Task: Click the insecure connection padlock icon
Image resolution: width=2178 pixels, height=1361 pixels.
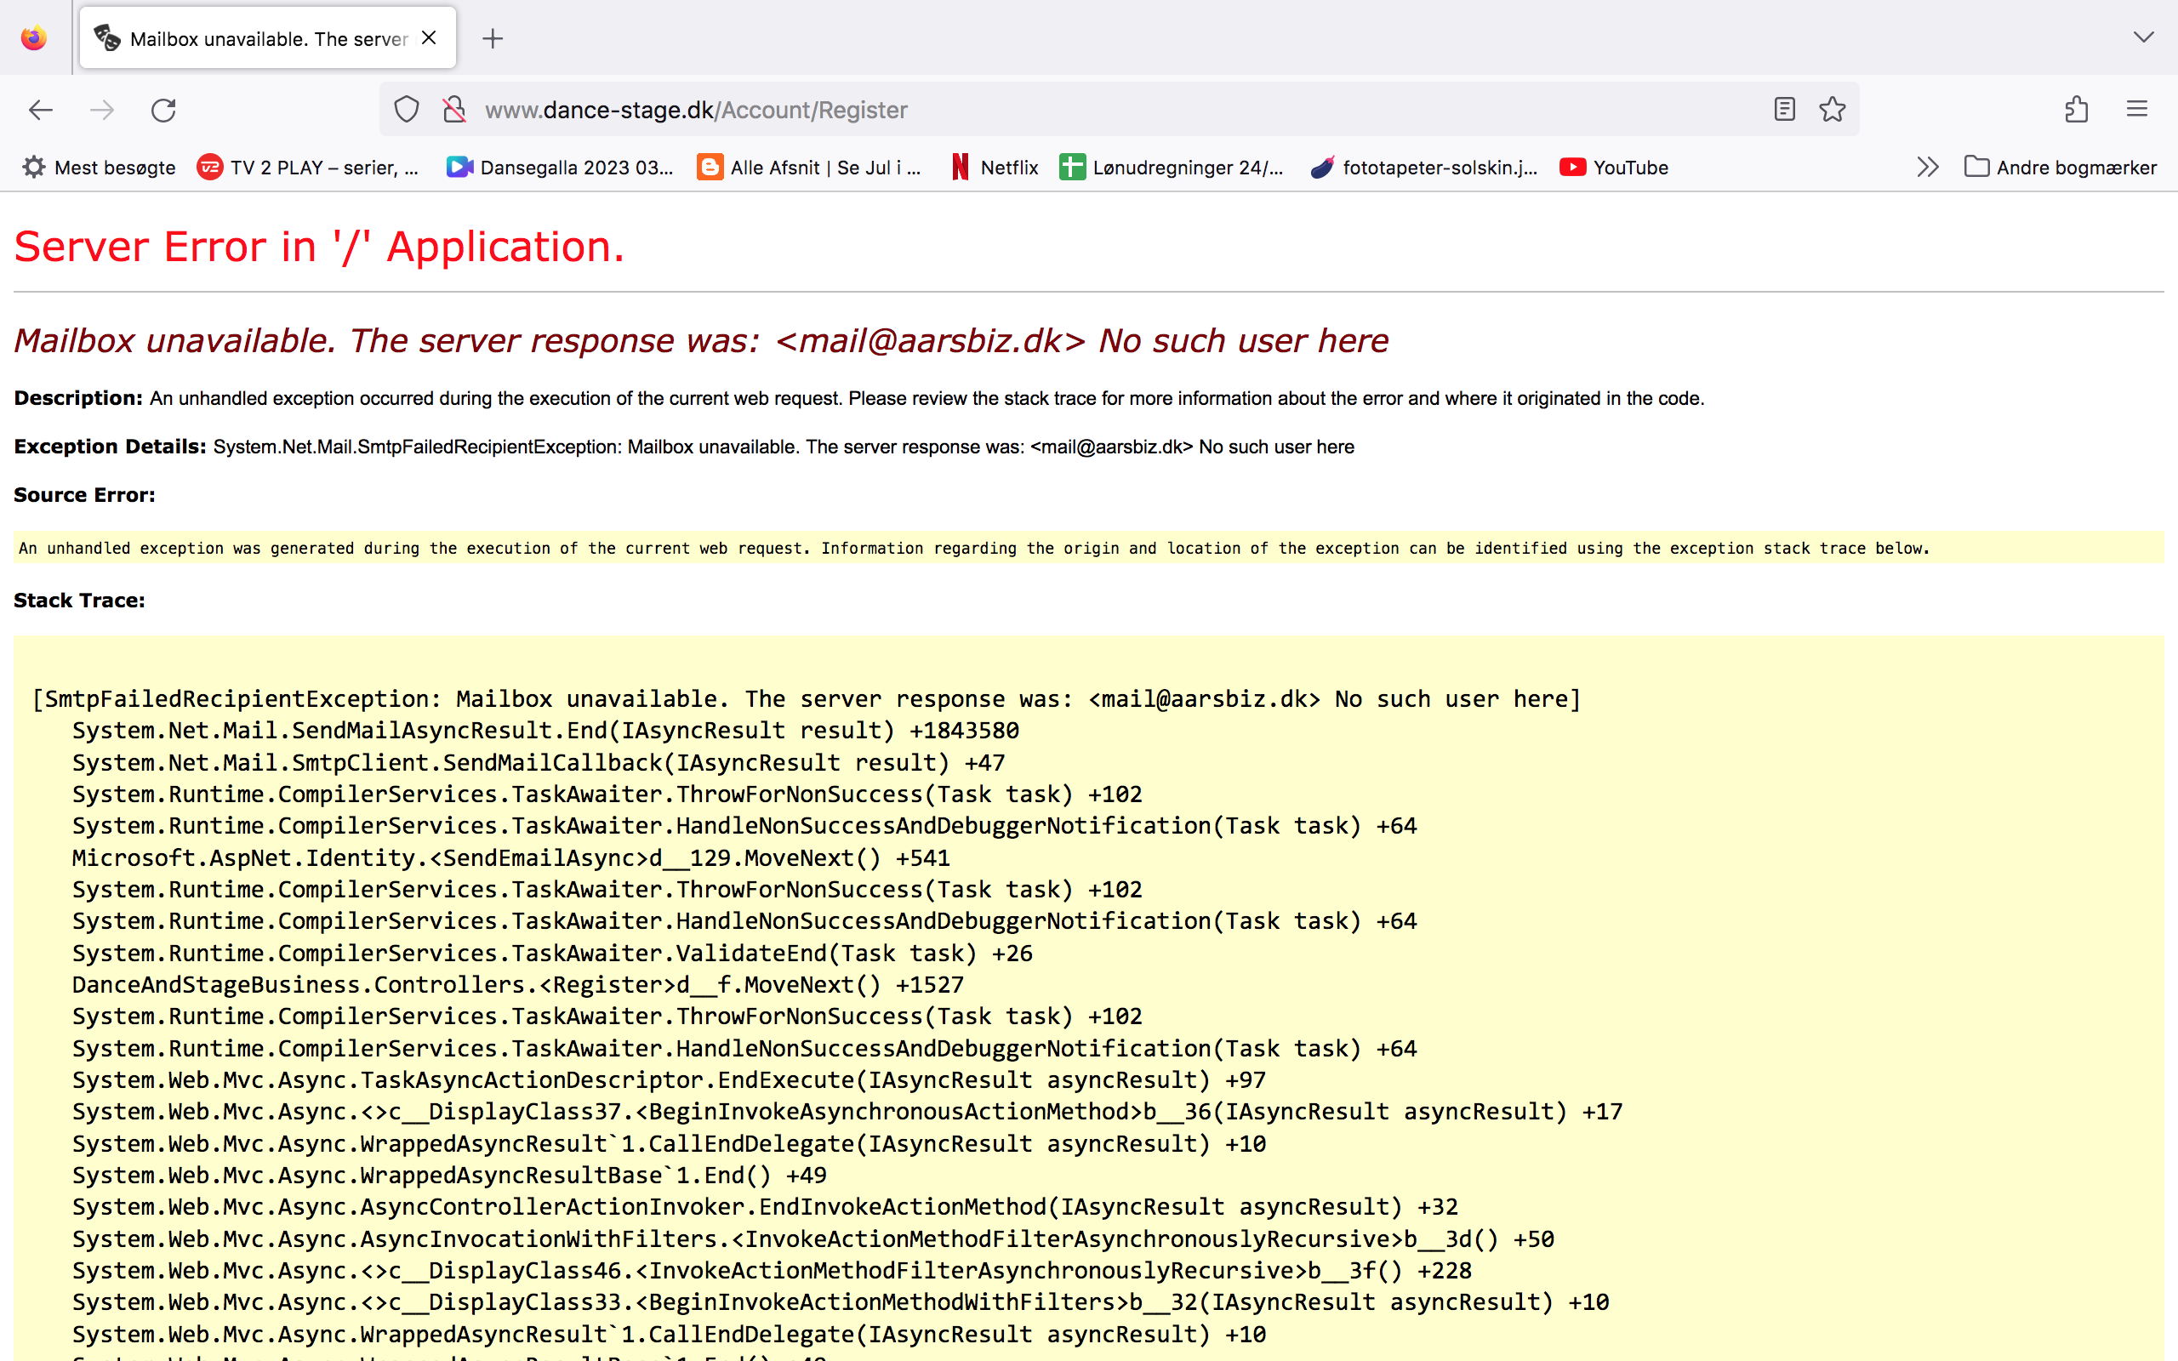Action: pyautogui.click(x=454, y=110)
